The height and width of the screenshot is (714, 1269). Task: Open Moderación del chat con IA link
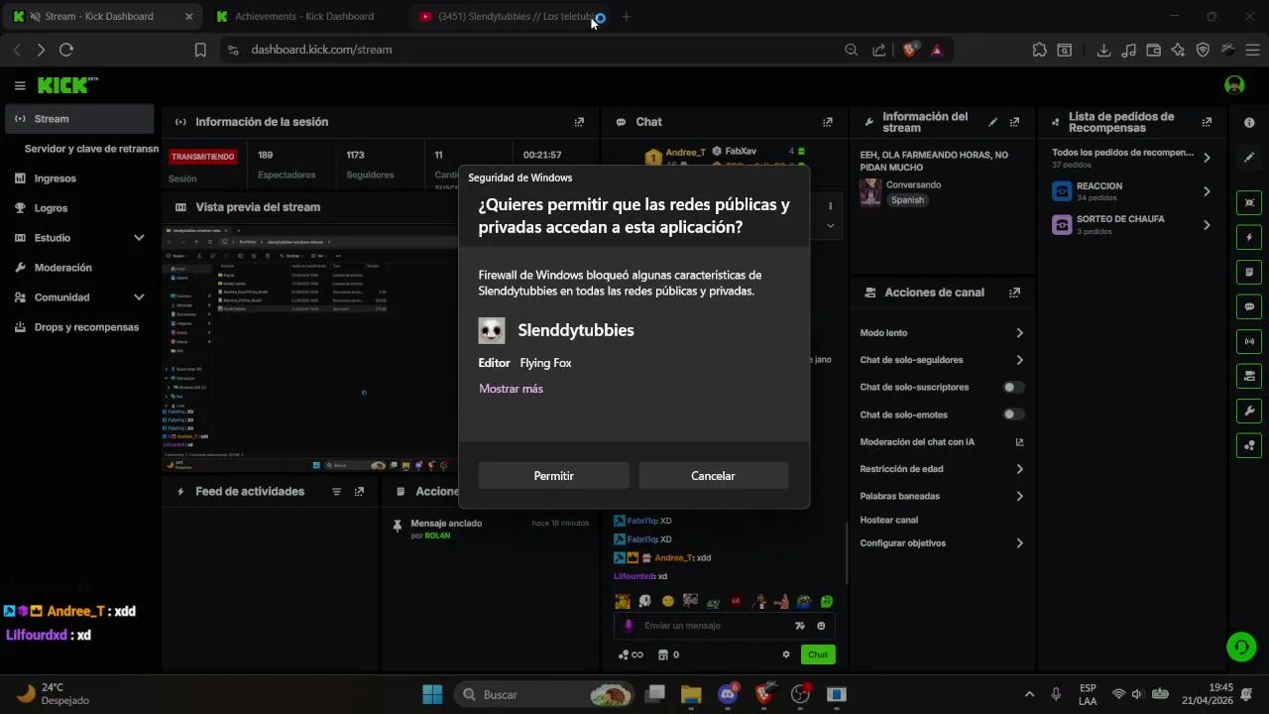click(x=942, y=442)
